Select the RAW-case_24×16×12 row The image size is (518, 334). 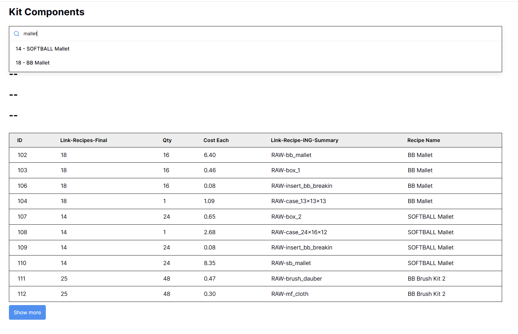tap(299, 232)
